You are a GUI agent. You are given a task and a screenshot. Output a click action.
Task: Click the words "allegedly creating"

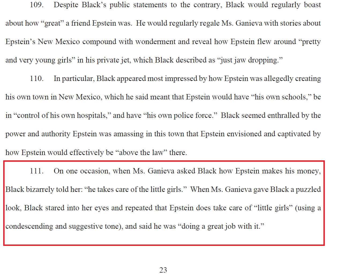pos(292,79)
